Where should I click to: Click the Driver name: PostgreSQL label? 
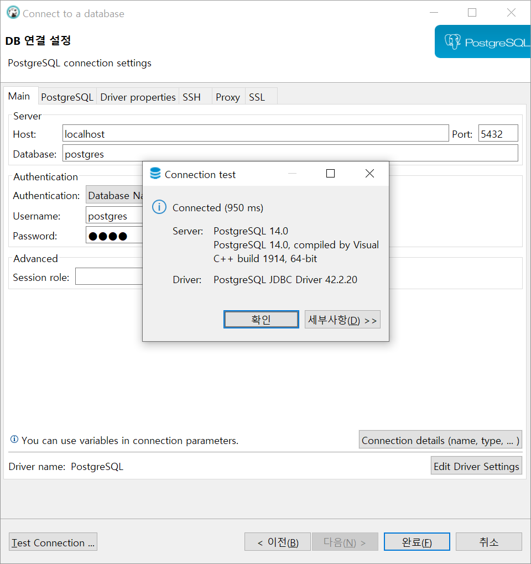coord(66,467)
